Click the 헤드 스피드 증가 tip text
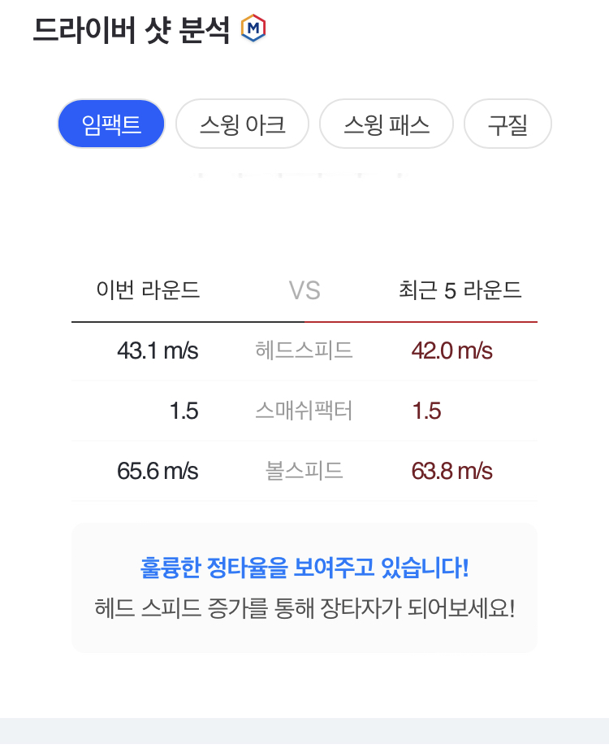 (304, 608)
